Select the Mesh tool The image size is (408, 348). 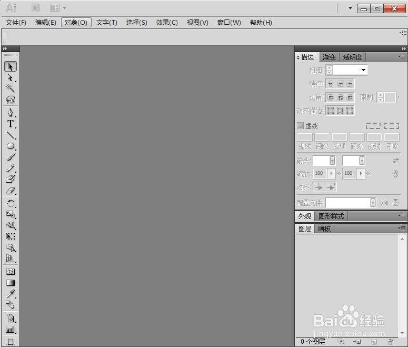tap(11, 272)
